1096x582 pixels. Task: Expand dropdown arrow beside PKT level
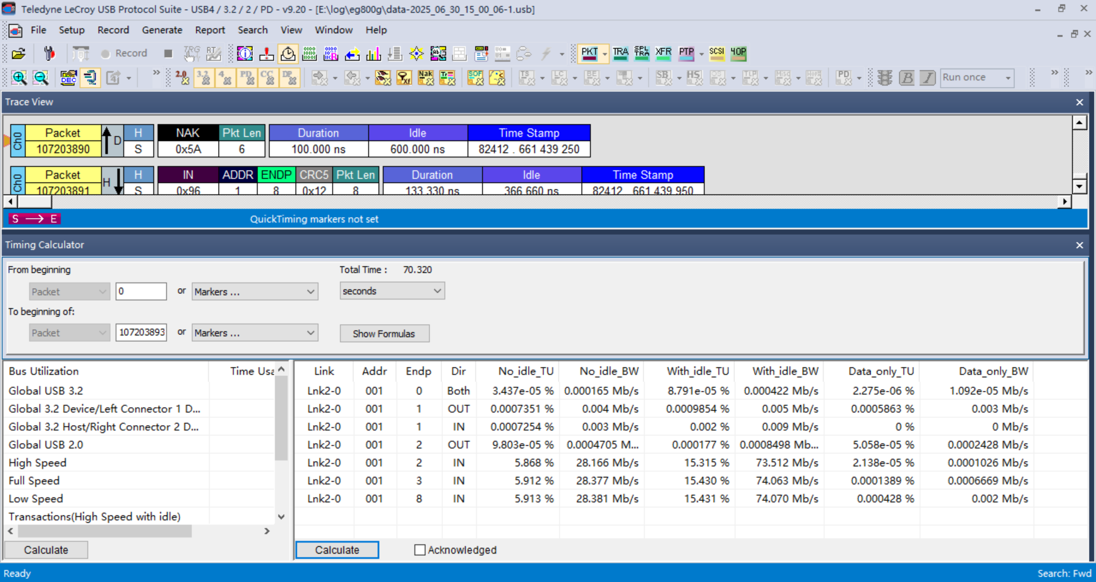point(605,54)
